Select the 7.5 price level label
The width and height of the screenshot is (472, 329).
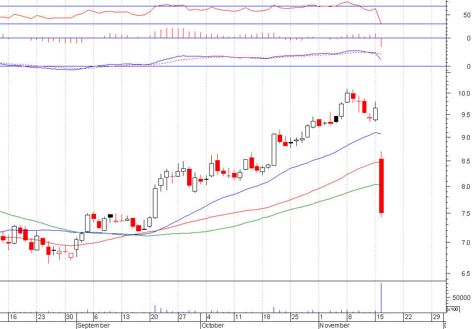pyautogui.click(x=465, y=213)
